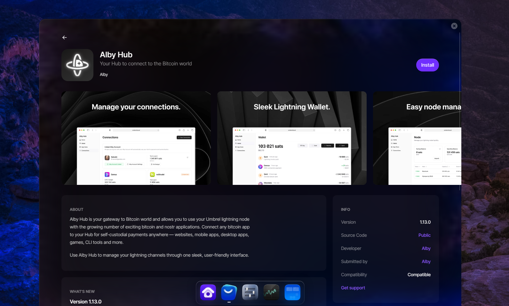Click the 'WHAT'S NEW' heading
Image resolution: width=509 pixels, height=306 pixels.
click(82, 291)
